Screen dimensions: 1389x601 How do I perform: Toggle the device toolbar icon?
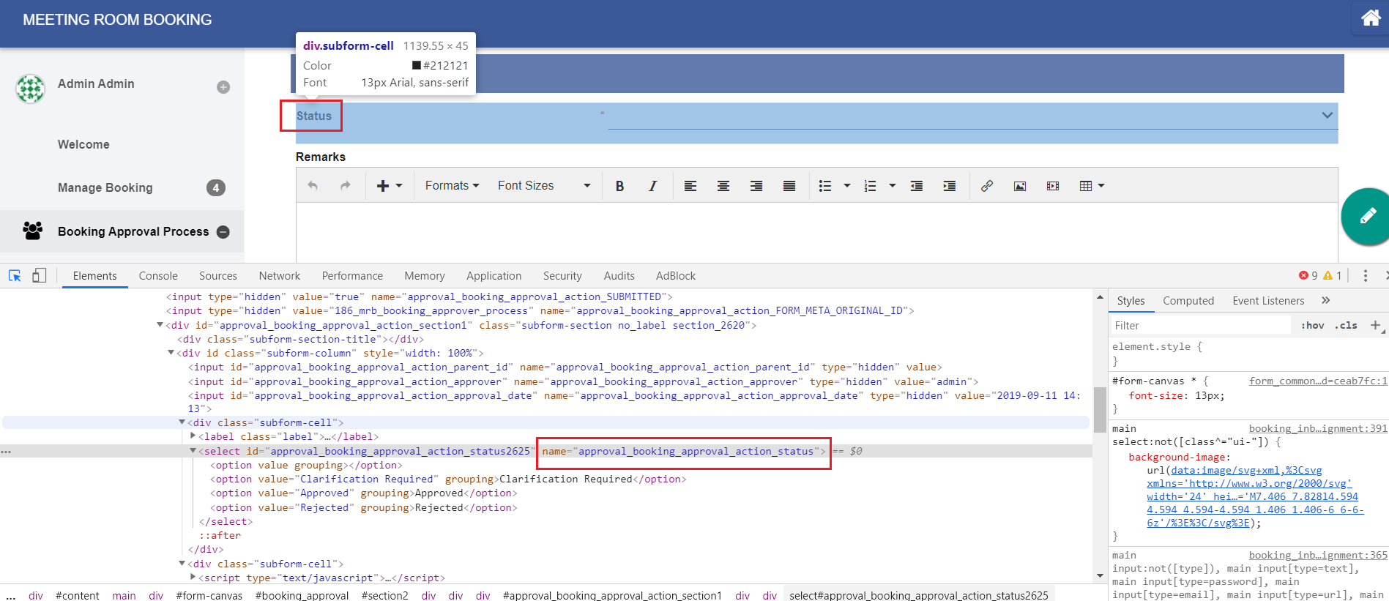click(39, 276)
